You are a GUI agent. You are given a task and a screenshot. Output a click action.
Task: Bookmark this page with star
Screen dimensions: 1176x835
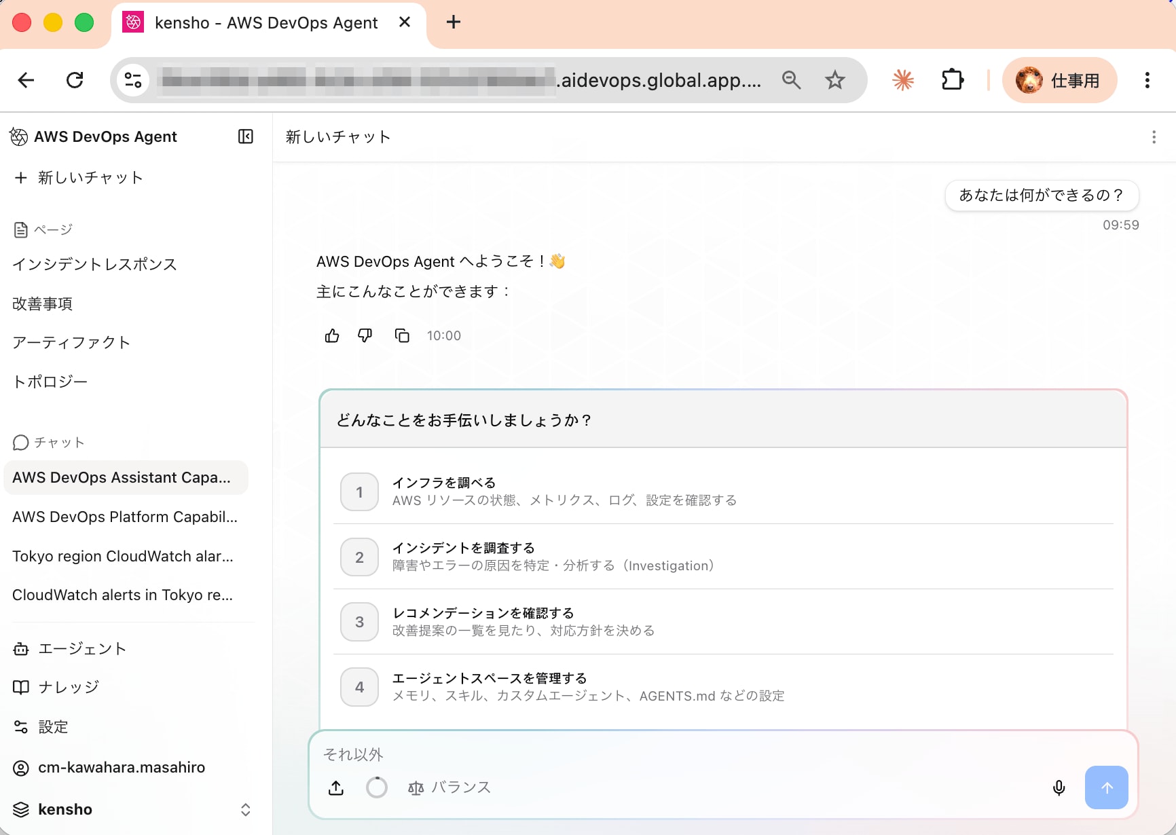click(x=835, y=80)
